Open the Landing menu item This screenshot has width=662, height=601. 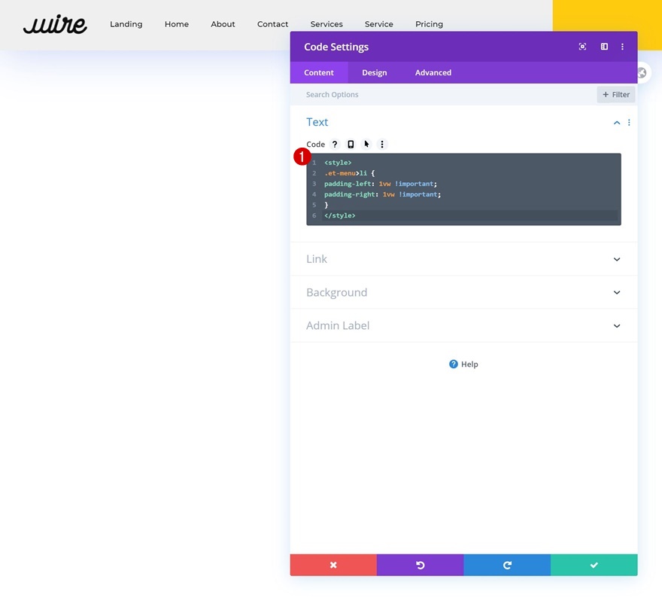tap(126, 24)
